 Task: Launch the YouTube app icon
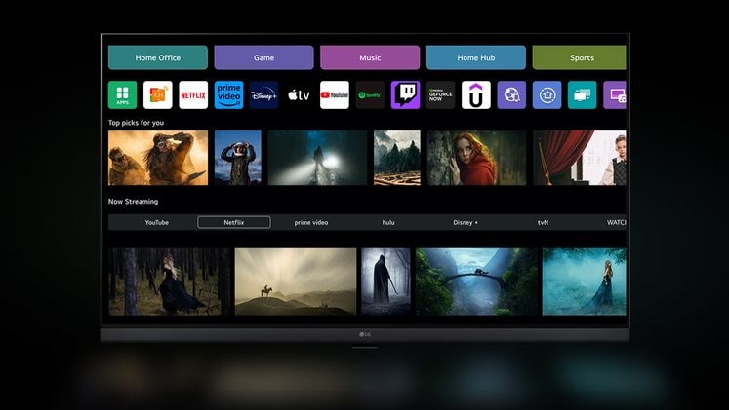(334, 94)
